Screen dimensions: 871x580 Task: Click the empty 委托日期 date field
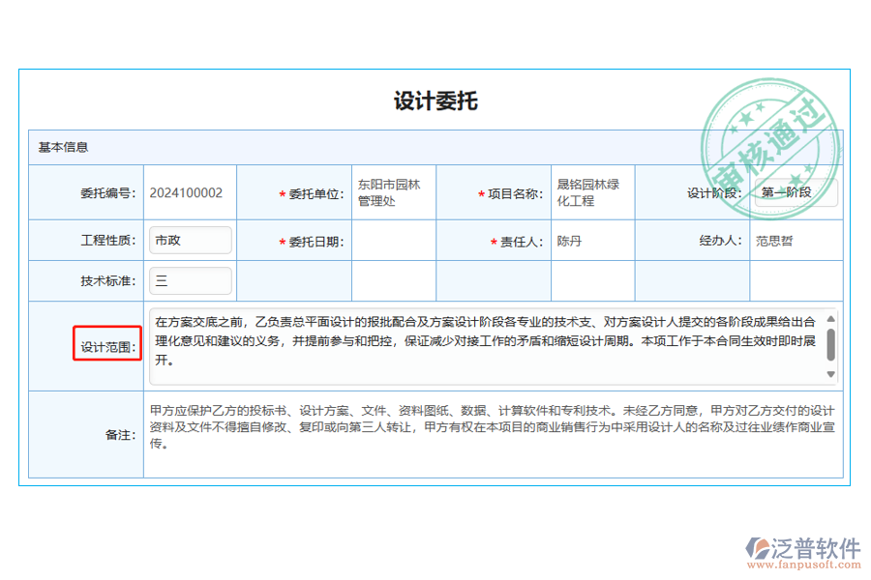[x=394, y=240]
